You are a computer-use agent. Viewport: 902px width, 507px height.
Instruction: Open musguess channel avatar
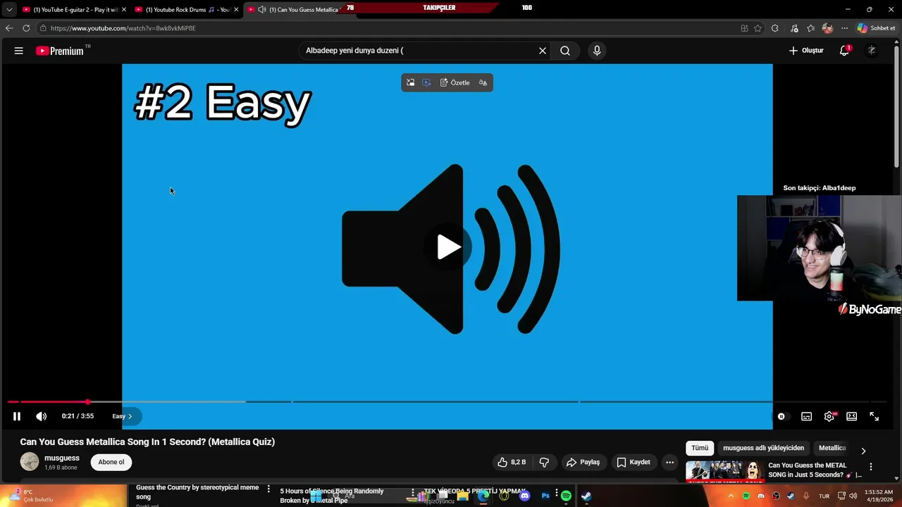[x=30, y=462]
